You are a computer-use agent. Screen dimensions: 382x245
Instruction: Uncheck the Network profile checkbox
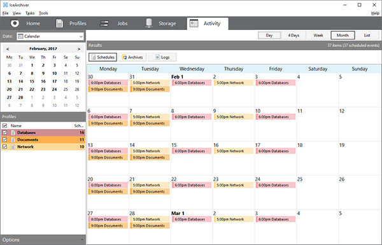pos(4,146)
